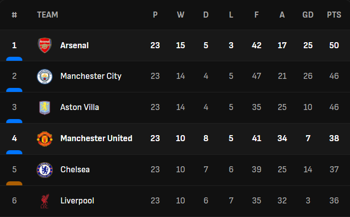
Task: Click the Manchester City club crest
Action: pyautogui.click(x=44, y=76)
